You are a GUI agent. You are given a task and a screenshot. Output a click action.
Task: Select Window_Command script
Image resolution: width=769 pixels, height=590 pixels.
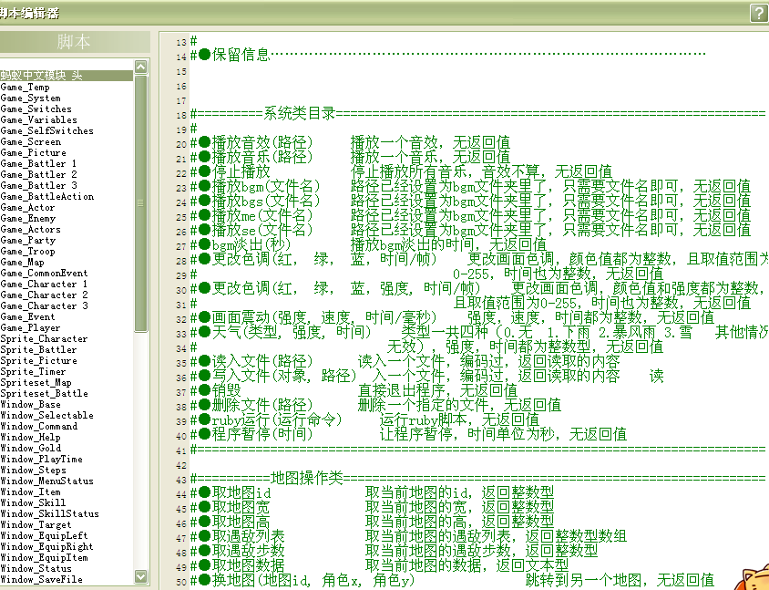tap(39, 426)
